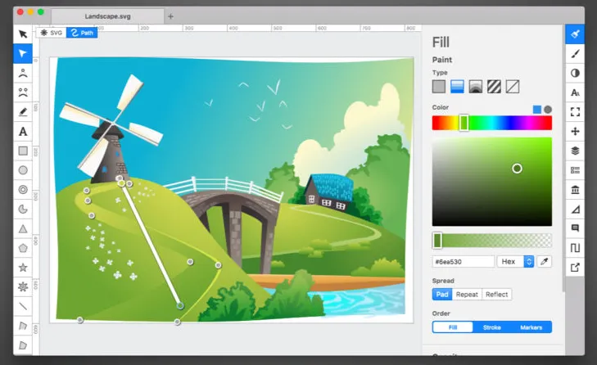Select the single-node smile tool icon
This screenshot has width=597, height=365.
[x=23, y=73]
